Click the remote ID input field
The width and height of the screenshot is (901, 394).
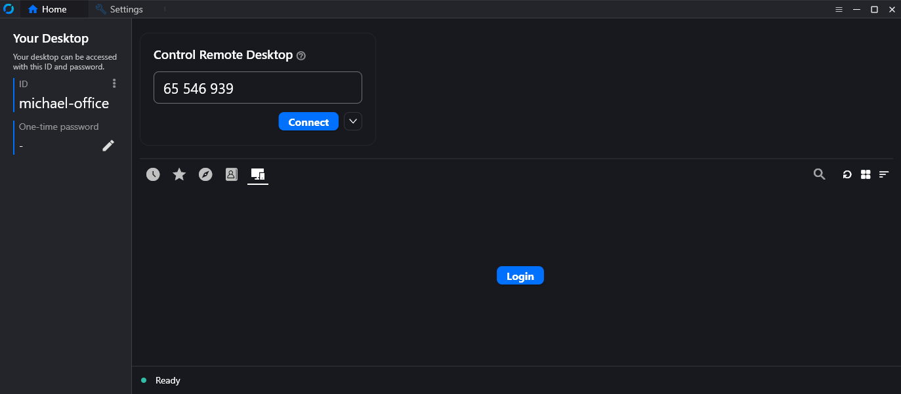pyautogui.click(x=258, y=88)
